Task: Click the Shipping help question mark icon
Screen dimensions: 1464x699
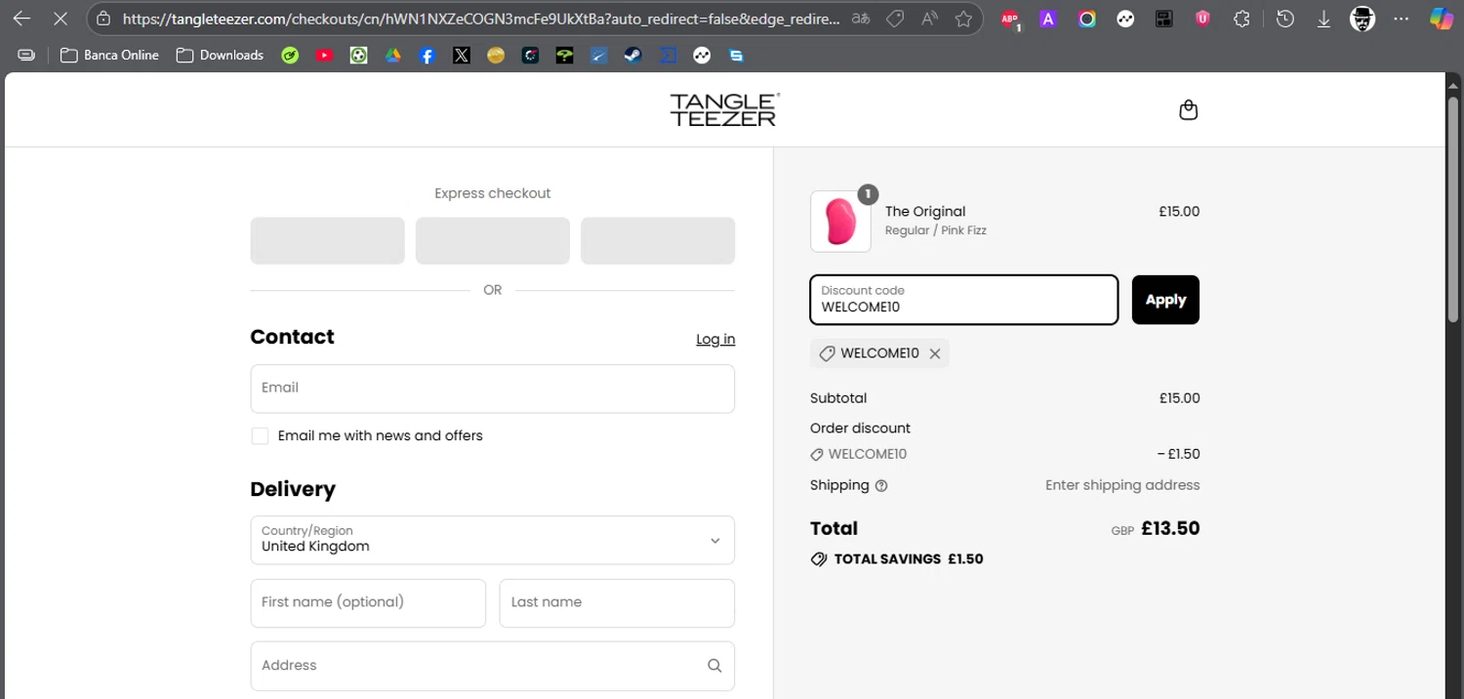Action: click(x=881, y=486)
